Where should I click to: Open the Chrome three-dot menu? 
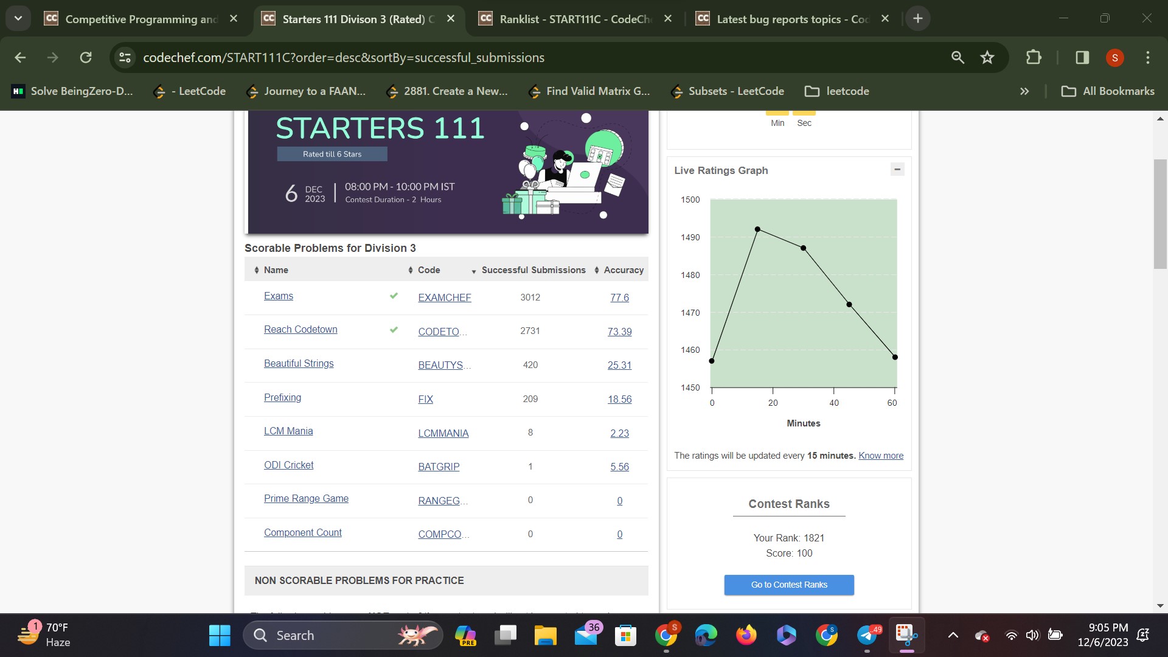coord(1147,57)
